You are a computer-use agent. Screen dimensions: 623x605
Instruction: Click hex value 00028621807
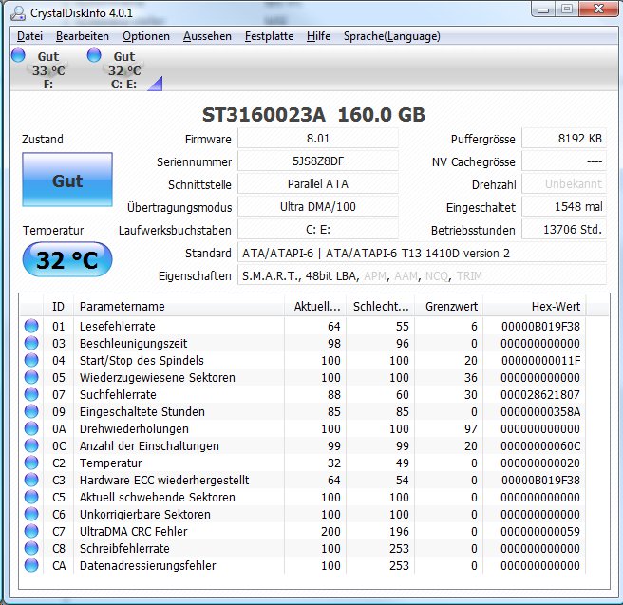tap(540, 394)
